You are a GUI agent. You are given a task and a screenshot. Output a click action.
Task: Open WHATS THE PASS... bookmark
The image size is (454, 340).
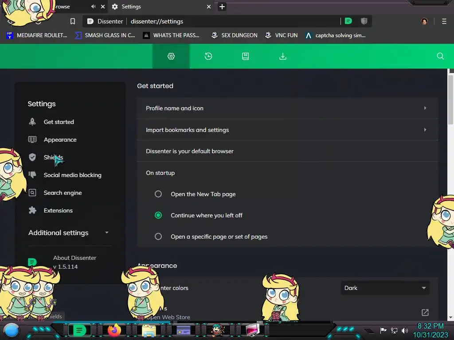[172, 35]
